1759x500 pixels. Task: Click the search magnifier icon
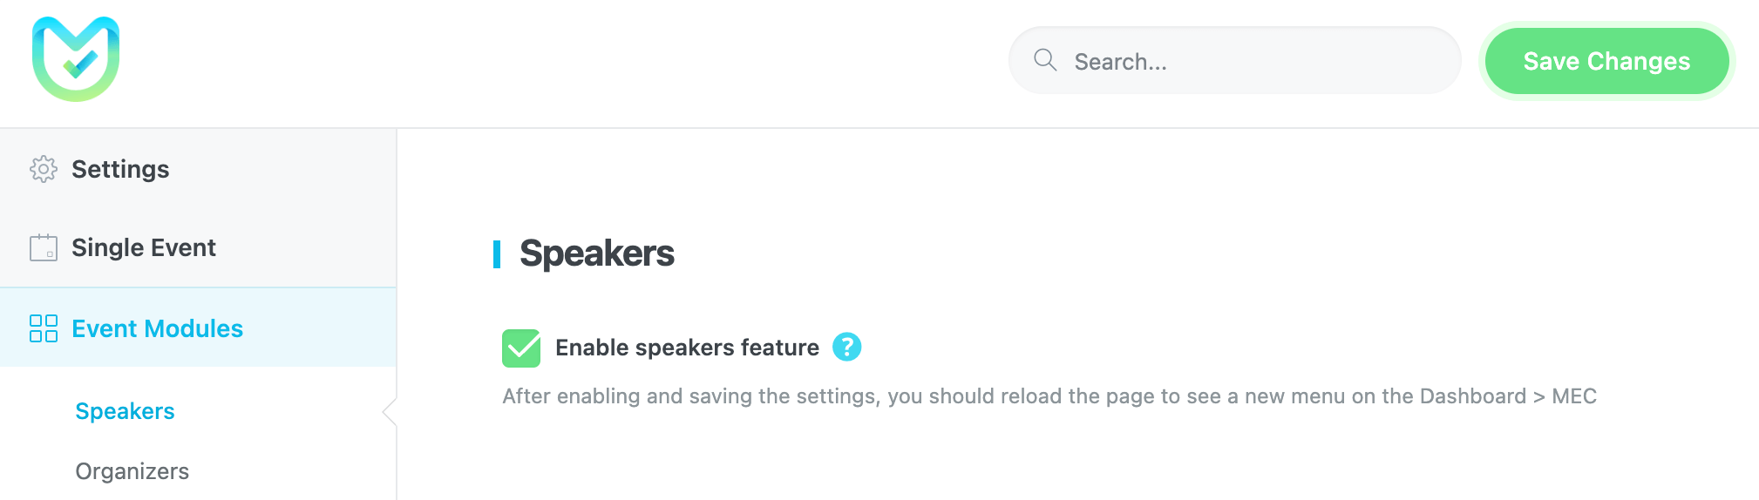pos(1044,60)
